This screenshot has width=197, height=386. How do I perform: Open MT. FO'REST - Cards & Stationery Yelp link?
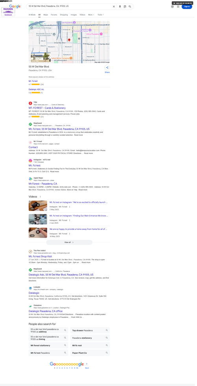(x=47, y=108)
